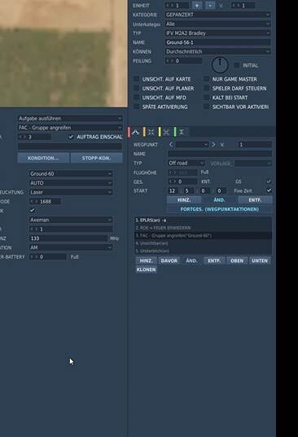Click the GES. speed stepper arrows
Viewport: 298px width, 437px height.
[x=173, y=181]
